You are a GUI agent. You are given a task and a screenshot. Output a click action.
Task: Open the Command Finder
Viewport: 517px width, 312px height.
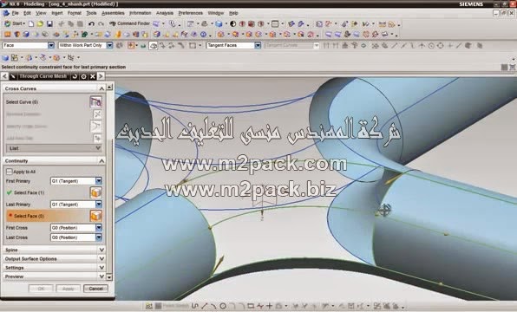point(129,23)
